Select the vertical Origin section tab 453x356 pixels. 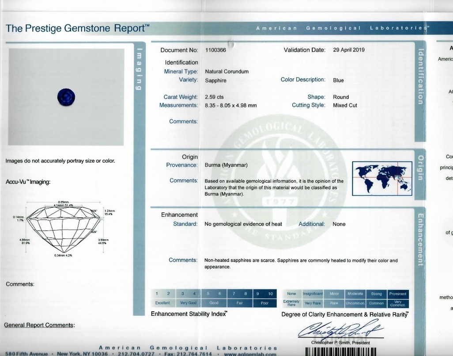click(x=421, y=168)
